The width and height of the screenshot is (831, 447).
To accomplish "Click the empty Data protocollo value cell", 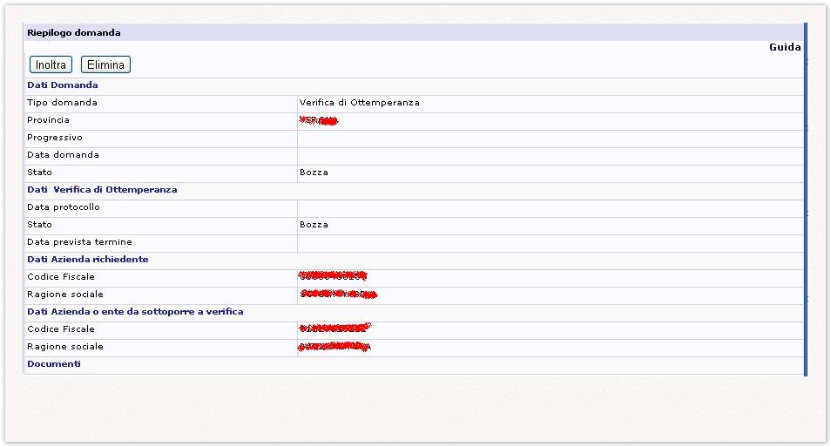I will click(549, 207).
